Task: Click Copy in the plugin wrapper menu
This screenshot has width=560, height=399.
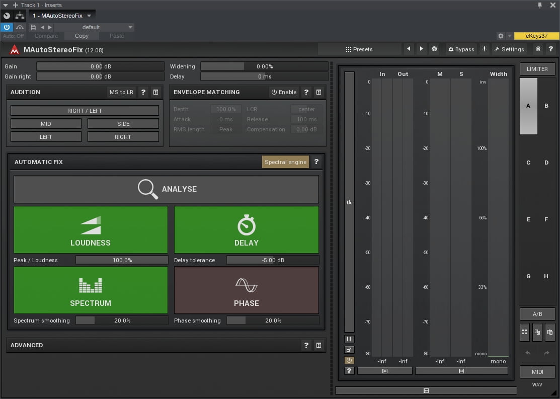Action: [81, 36]
